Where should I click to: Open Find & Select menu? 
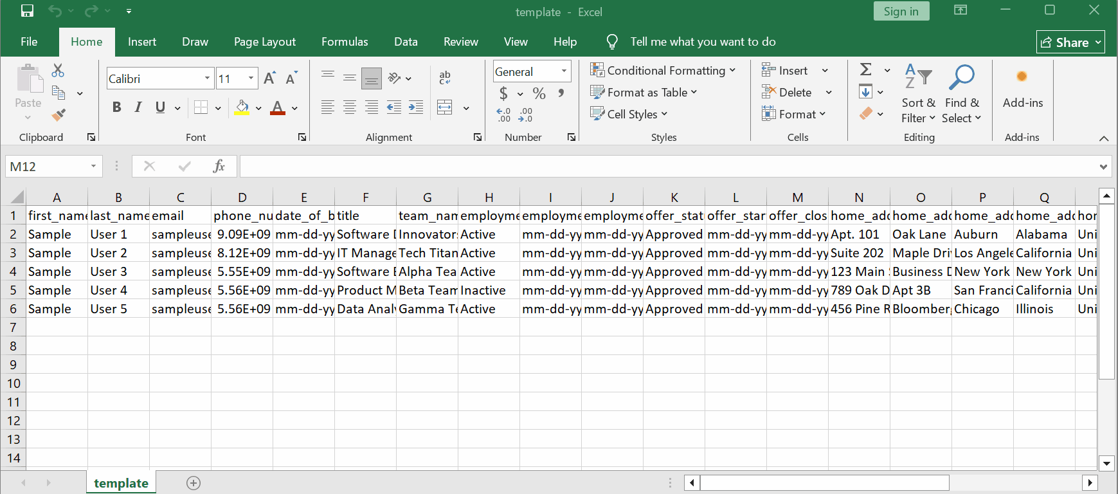962,93
